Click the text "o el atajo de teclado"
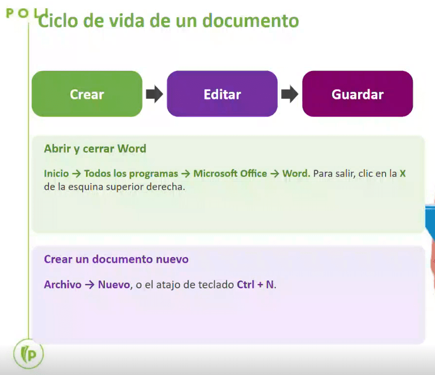This screenshot has width=435, height=375. coord(185,284)
